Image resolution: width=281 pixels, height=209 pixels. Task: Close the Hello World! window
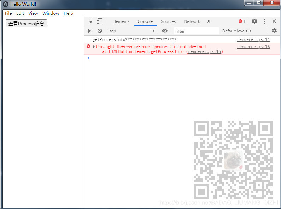[x=272, y=3]
